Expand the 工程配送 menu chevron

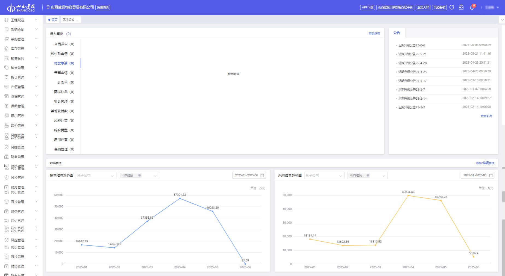tap(36, 20)
